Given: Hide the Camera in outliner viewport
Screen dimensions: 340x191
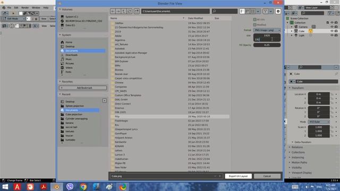Looking at the screenshot, I should tap(332, 27).
